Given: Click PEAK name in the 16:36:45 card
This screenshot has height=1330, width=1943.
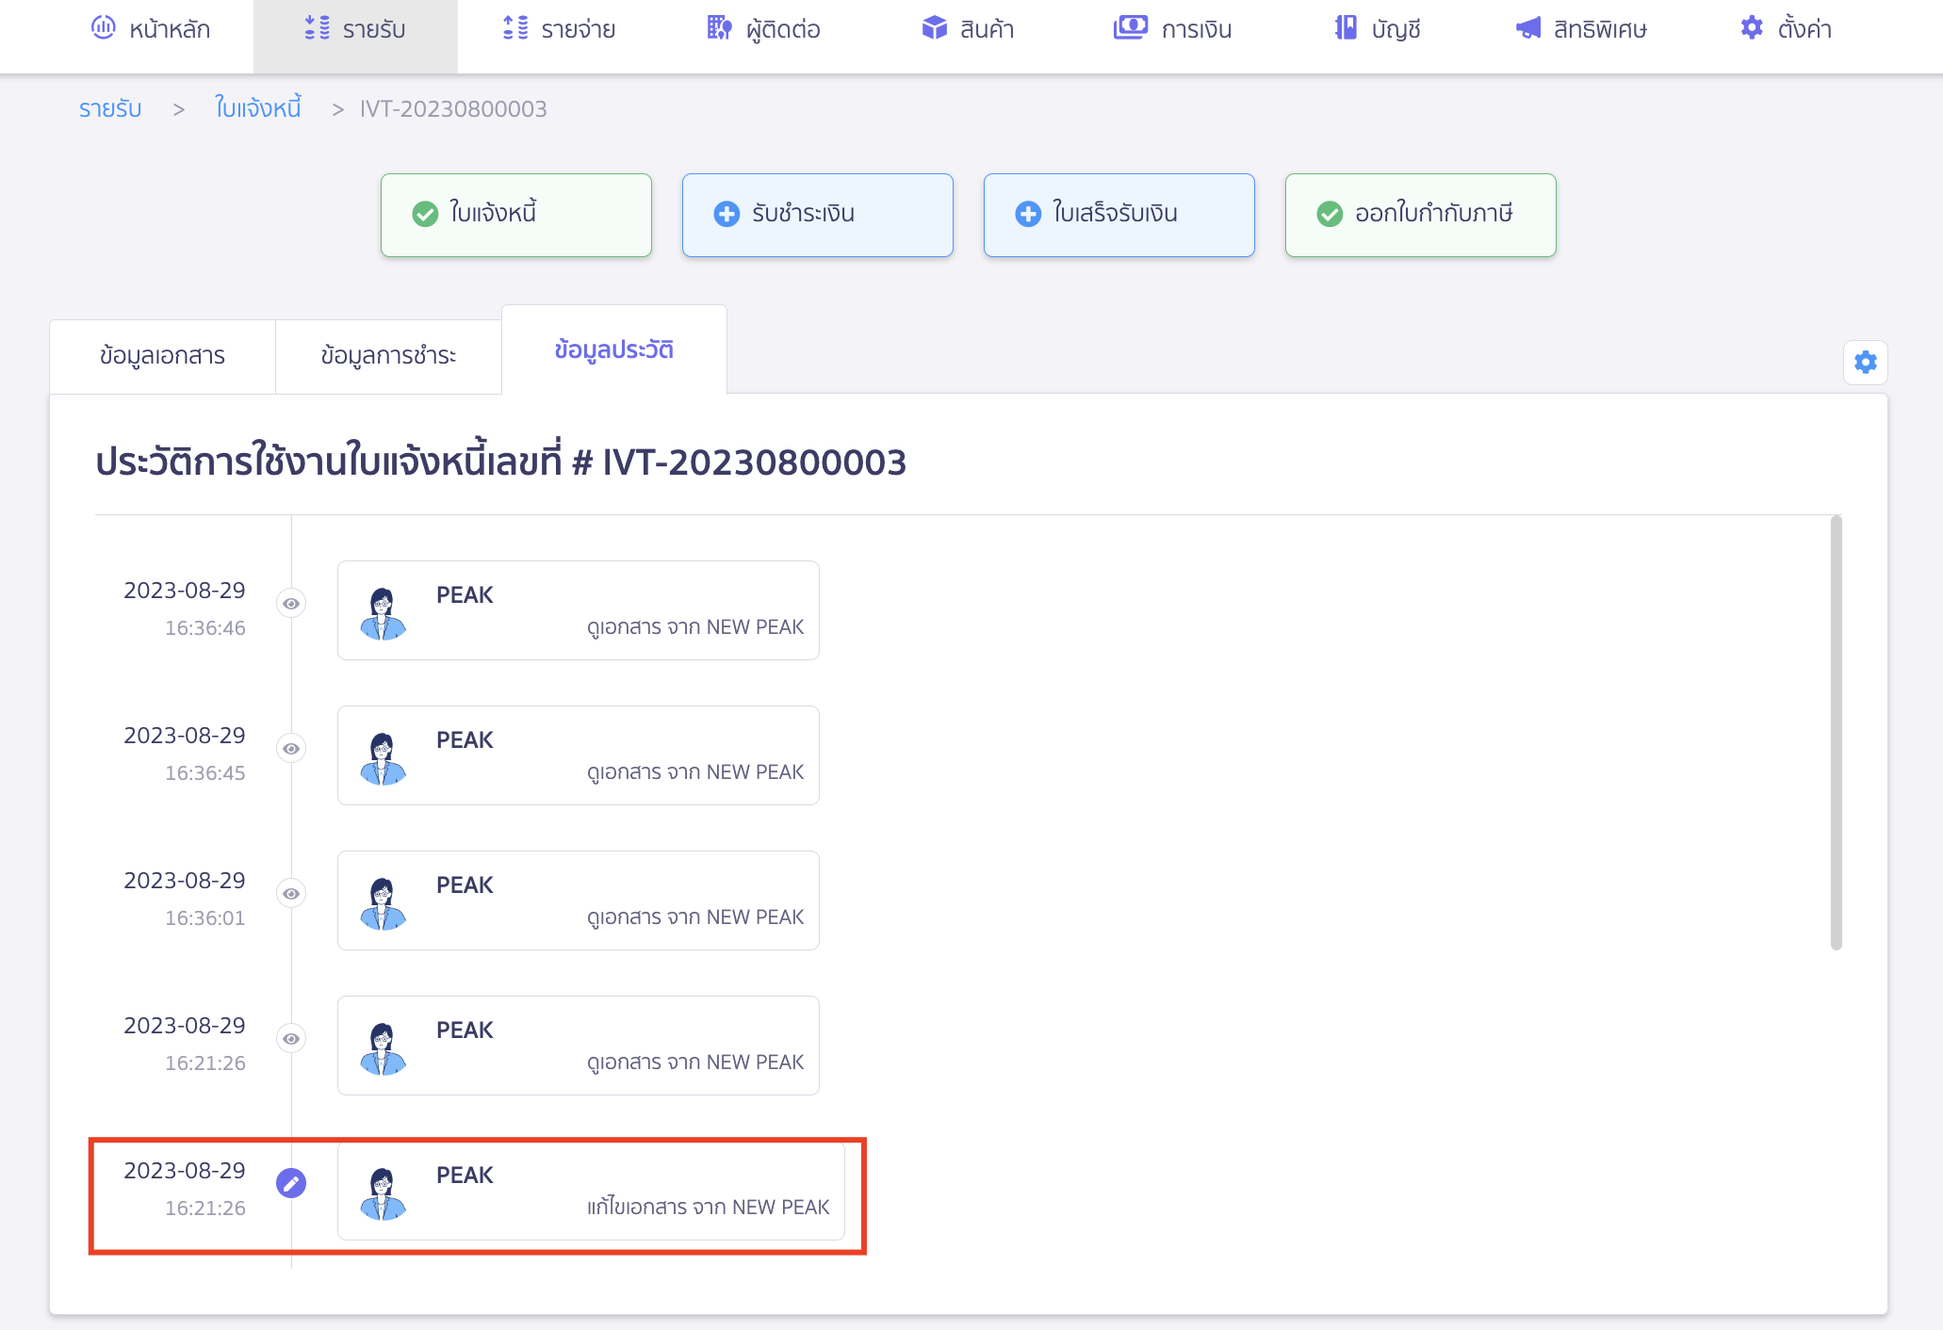Looking at the screenshot, I should [x=465, y=740].
